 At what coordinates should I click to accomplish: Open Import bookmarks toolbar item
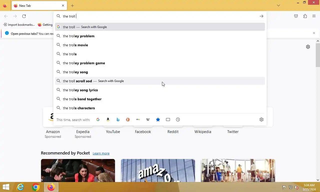click(x=19, y=25)
